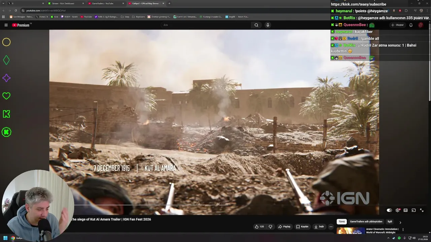This screenshot has width=431, height=242.
Task: Show next recommendation filter chips
Action: click(x=400, y=222)
